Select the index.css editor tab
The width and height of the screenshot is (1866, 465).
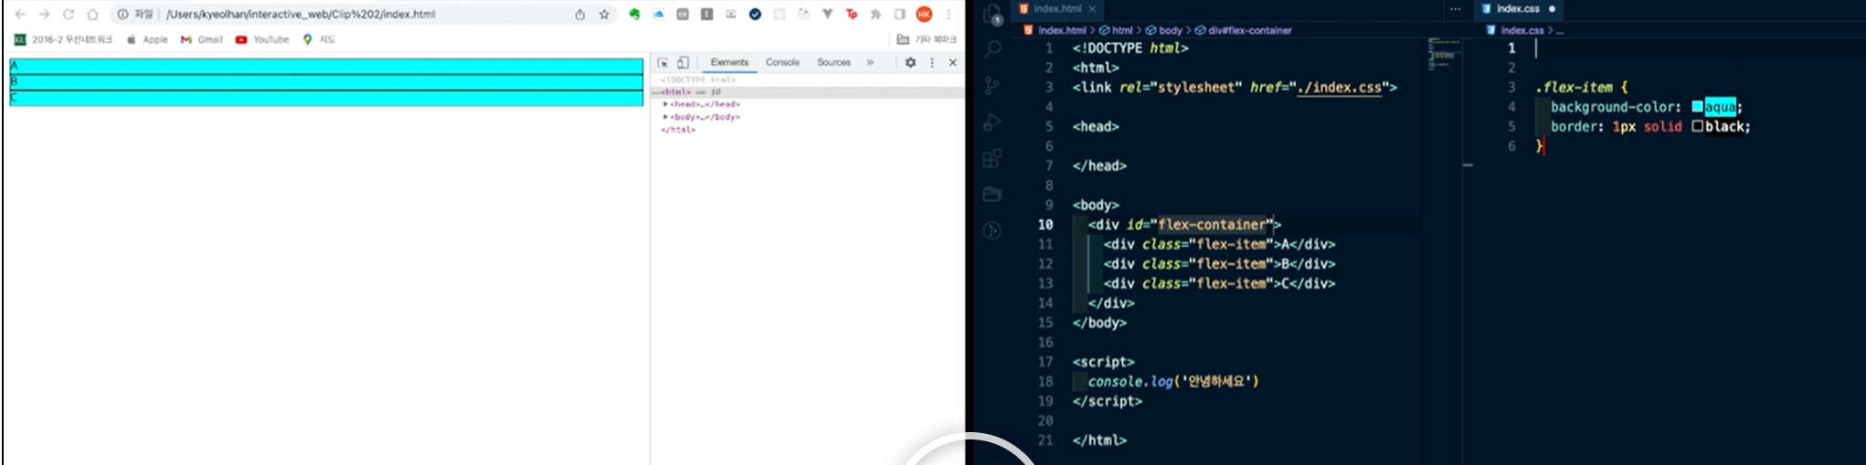(1517, 8)
